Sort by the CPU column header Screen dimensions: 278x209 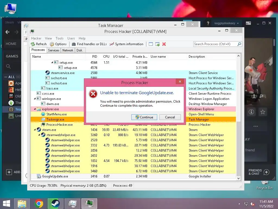point(105,57)
